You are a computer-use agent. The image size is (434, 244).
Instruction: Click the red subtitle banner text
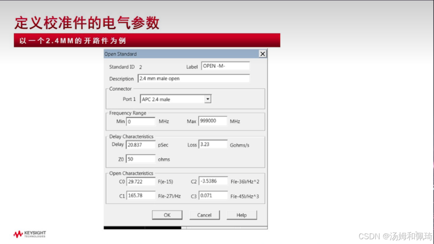point(73,41)
